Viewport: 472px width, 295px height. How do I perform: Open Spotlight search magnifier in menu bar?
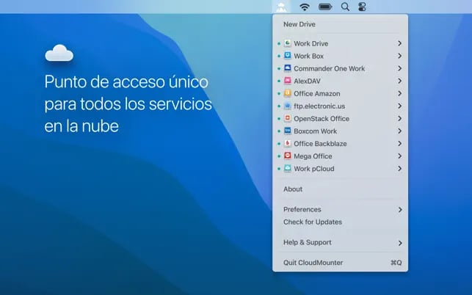345,7
